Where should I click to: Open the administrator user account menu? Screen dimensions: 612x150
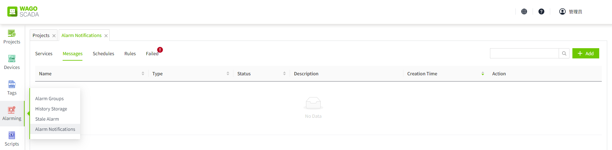pos(571,11)
